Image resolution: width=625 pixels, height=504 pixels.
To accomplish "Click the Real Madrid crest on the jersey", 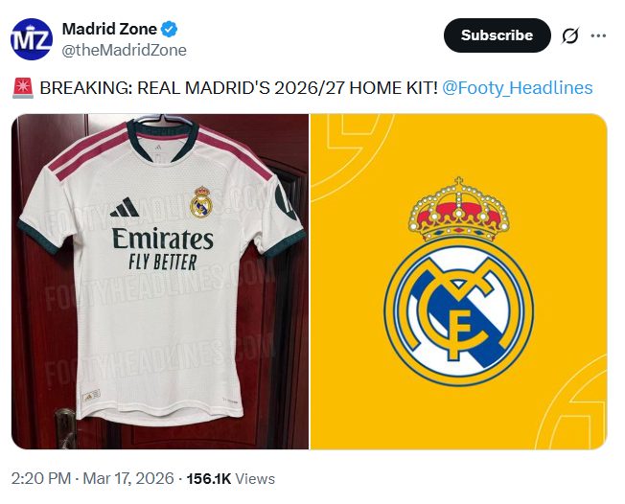I will click(x=201, y=202).
